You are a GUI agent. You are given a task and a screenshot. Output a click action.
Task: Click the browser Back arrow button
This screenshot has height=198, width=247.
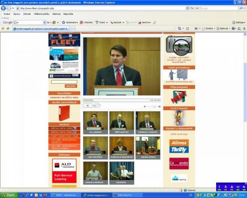(x=3, y=8)
